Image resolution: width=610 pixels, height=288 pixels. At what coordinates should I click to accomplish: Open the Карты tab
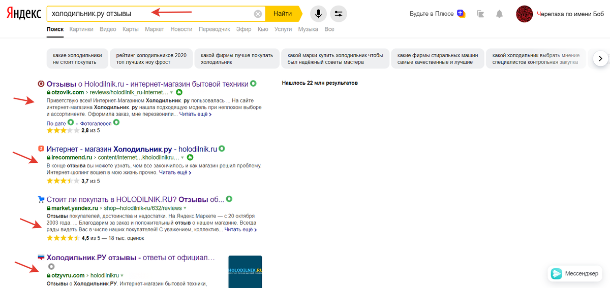pyautogui.click(x=131, y=29)
